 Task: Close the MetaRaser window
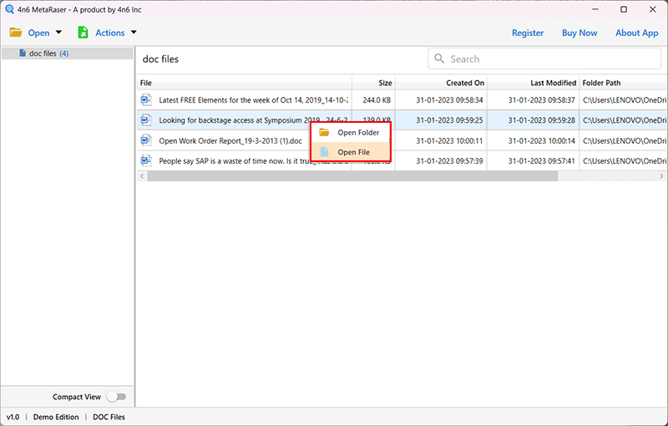click(x=653, y=9)
